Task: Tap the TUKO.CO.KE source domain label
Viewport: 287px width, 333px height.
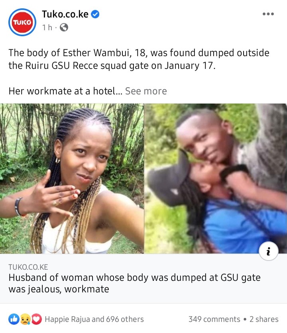Action: point(28,267)
